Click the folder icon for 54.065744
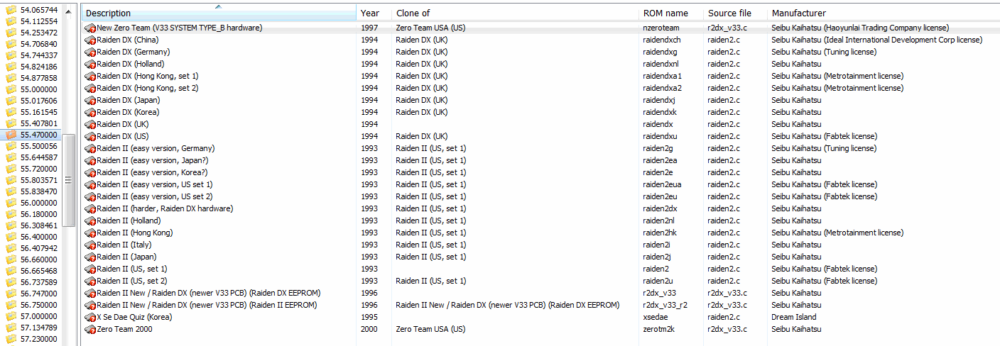Image resolution: width=1000 pixels, height=346 pixels. 11,10
